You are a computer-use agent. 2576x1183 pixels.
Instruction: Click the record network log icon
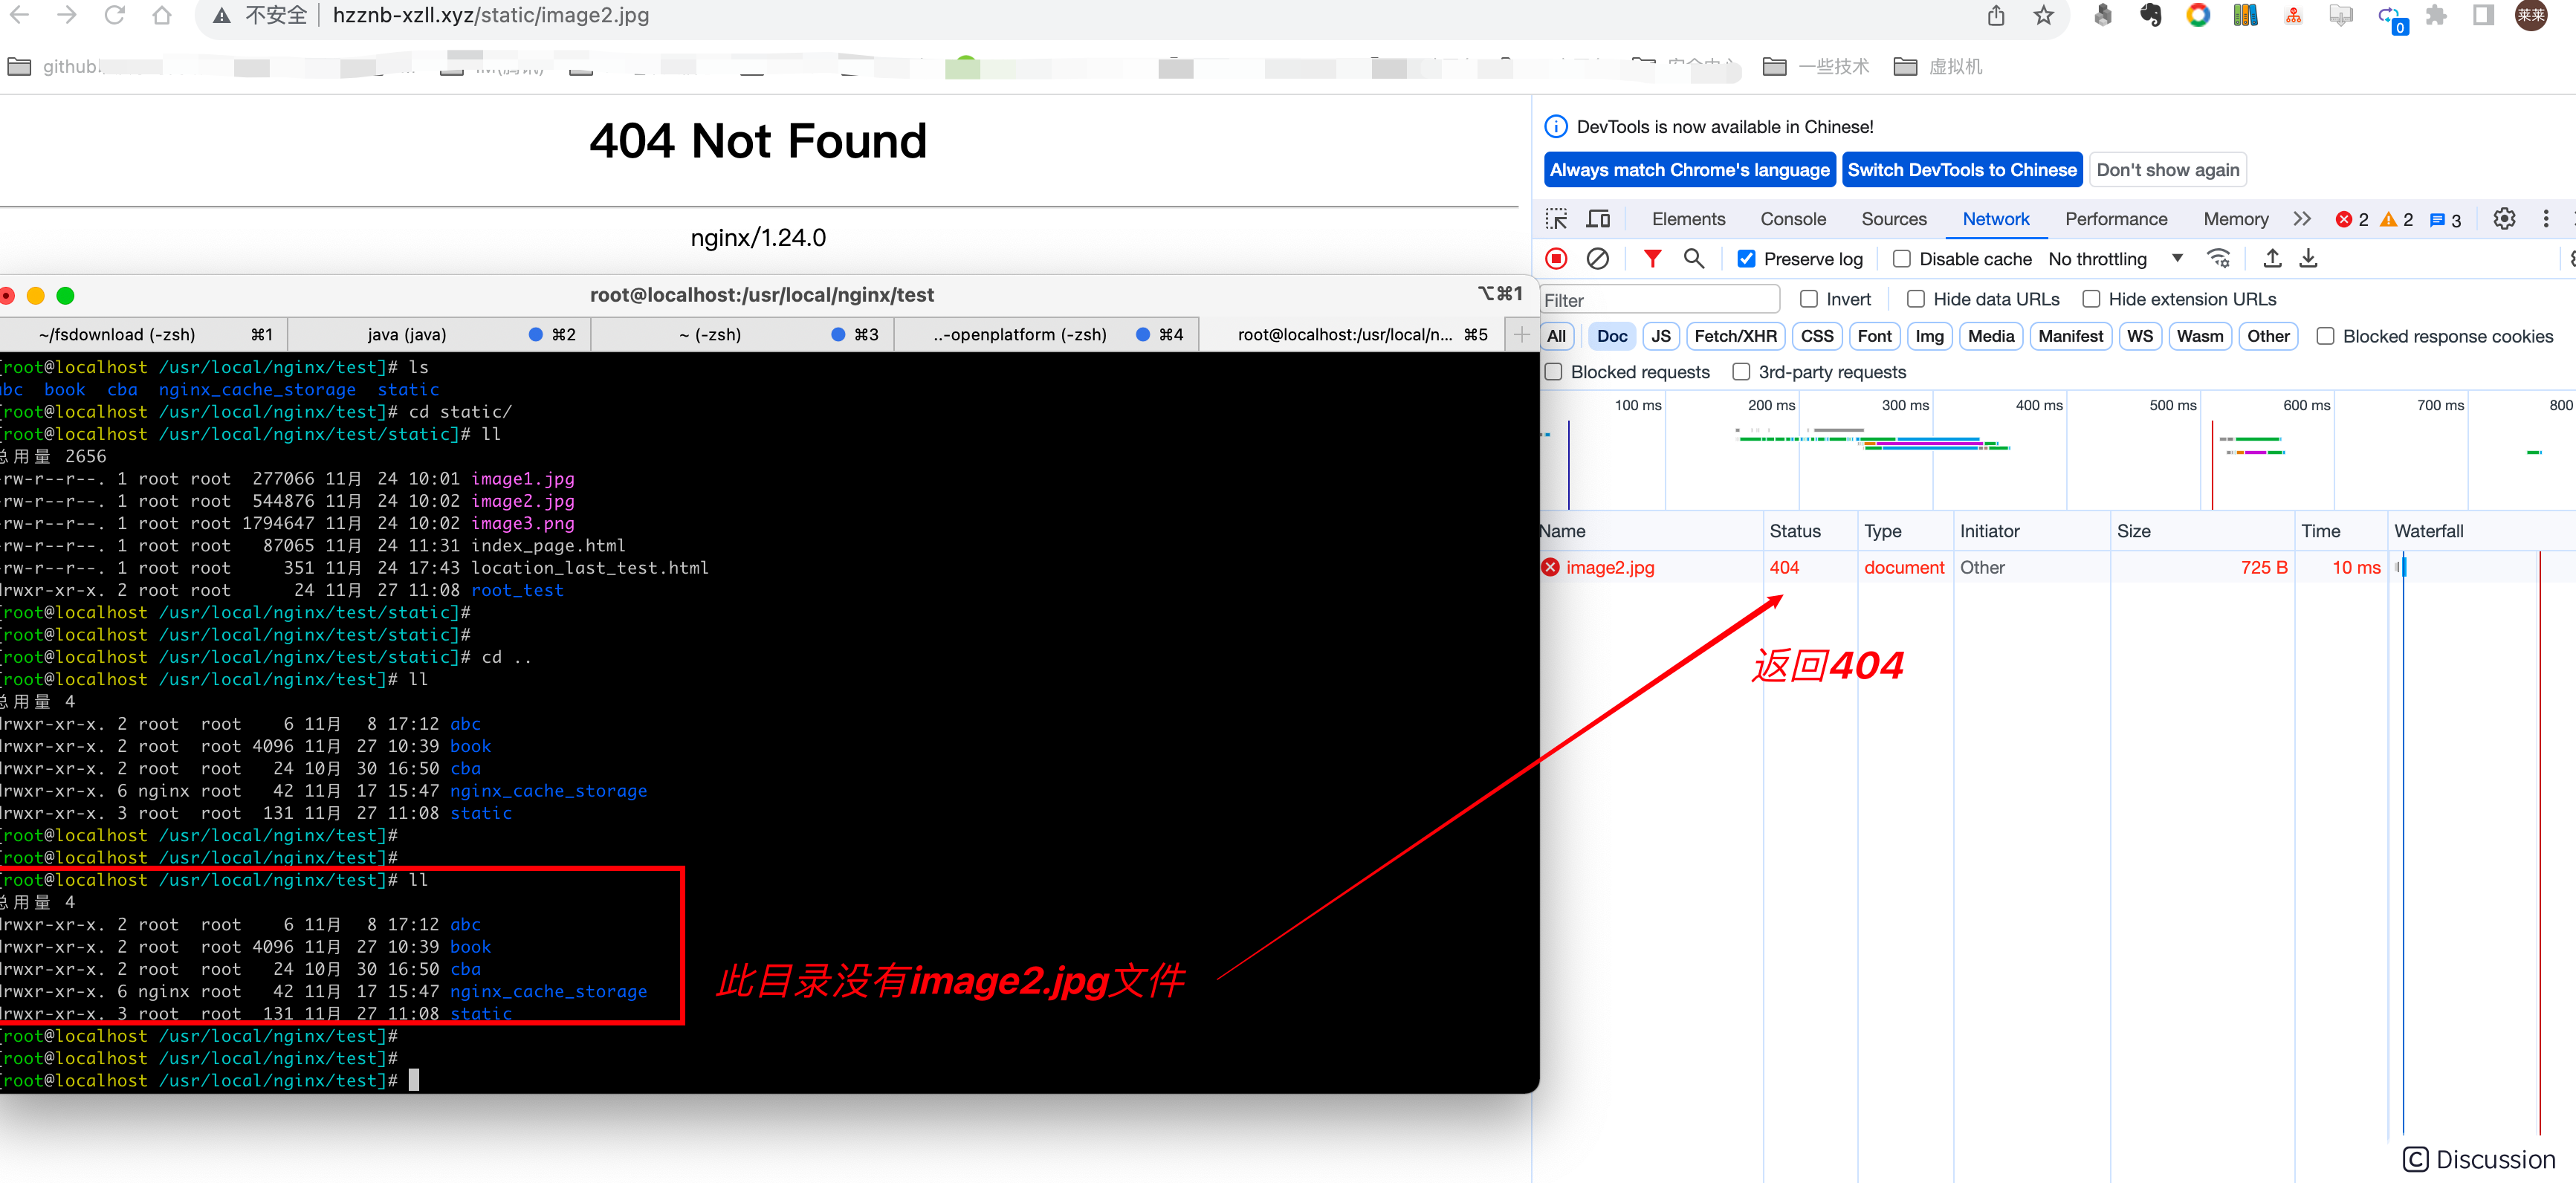1556,259
